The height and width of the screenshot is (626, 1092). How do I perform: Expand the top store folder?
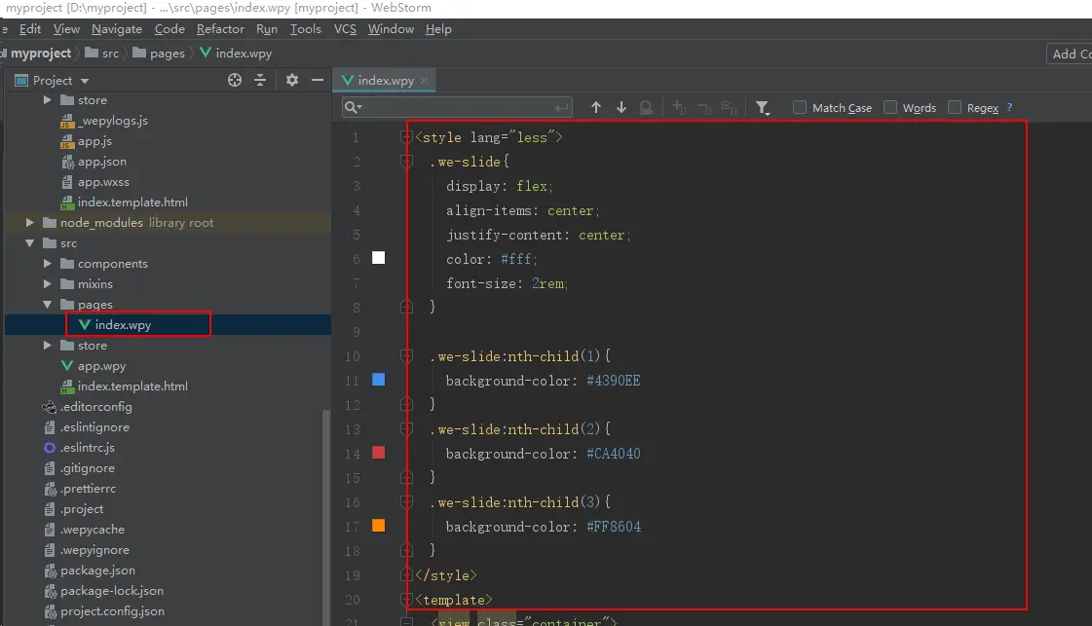coord(48,100)
